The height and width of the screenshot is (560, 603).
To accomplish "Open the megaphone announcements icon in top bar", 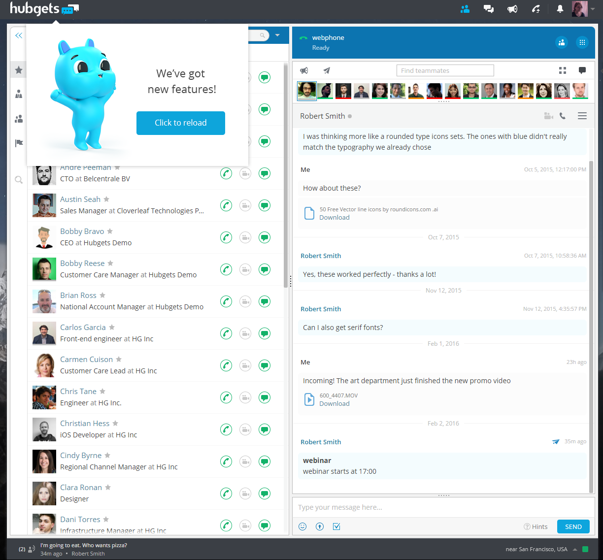I will click(512, 9).
